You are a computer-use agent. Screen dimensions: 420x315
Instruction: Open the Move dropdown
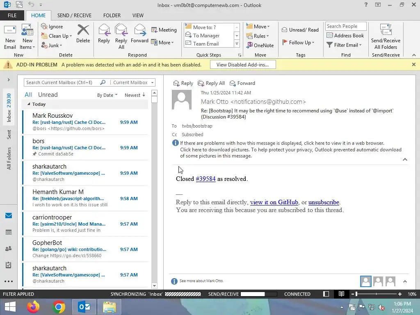pos(258,27)
